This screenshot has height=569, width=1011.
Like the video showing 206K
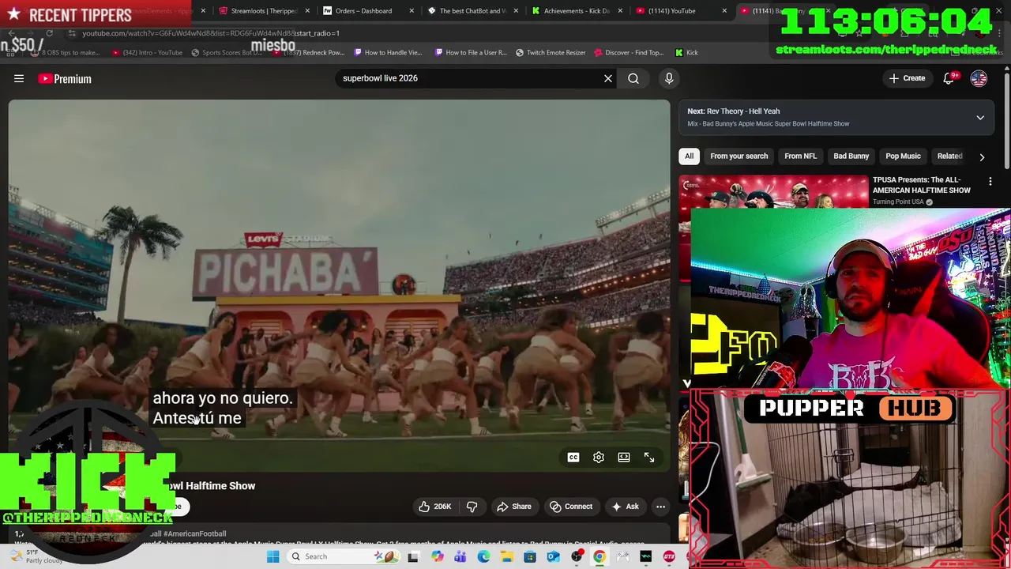(x=434, y=507)
